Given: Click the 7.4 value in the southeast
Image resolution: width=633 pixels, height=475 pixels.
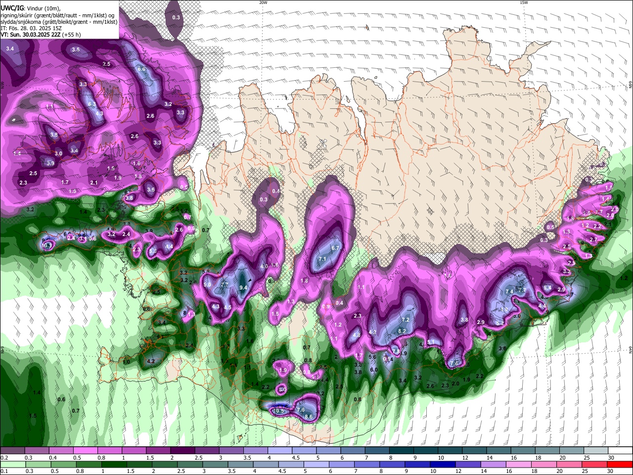Looking at the screenshot, I should point(509,292).
